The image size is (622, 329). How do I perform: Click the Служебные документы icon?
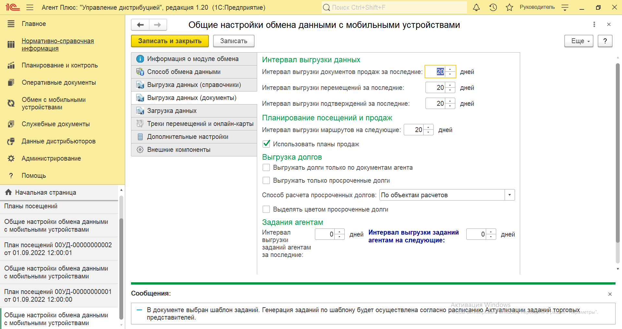[11, 124]
